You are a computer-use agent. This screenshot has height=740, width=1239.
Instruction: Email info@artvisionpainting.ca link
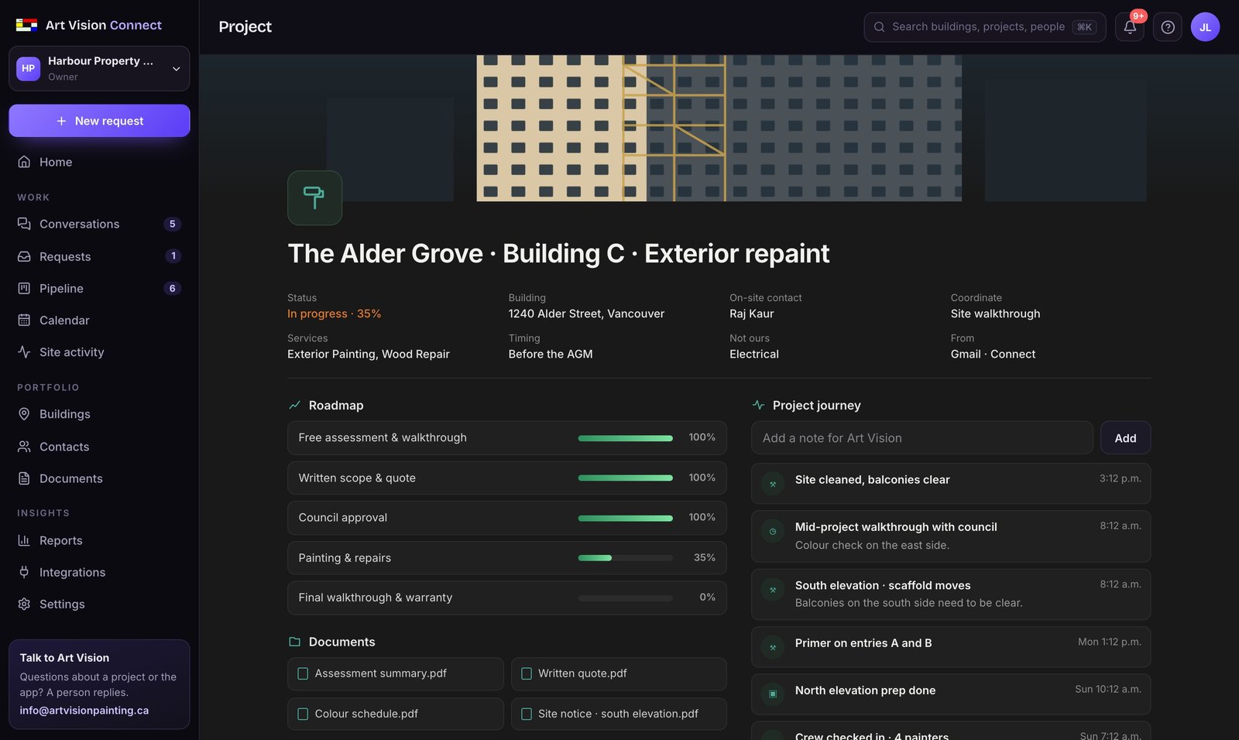[84, 710]
